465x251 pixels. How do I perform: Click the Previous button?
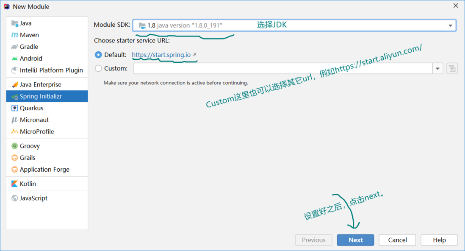tap(313, 240)
